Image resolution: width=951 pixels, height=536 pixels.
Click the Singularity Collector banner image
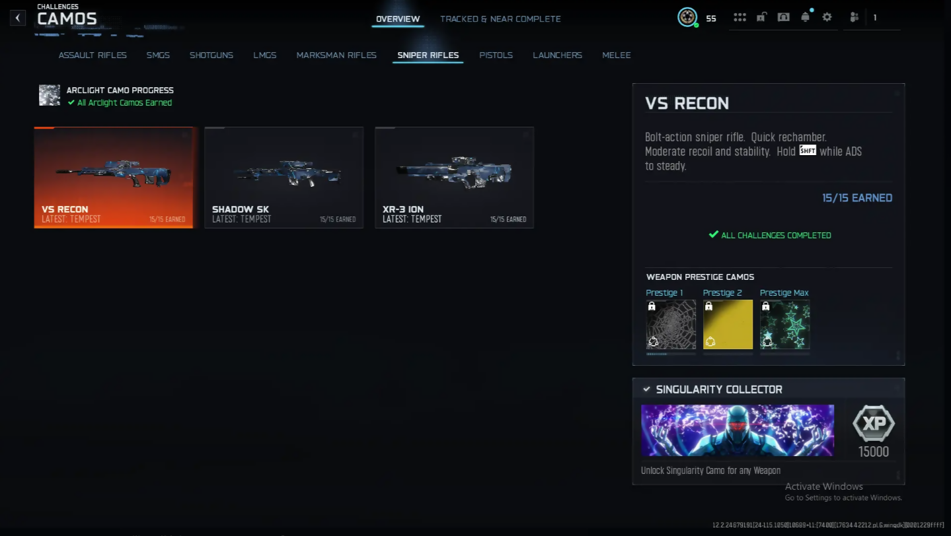(x=737, y=430)
